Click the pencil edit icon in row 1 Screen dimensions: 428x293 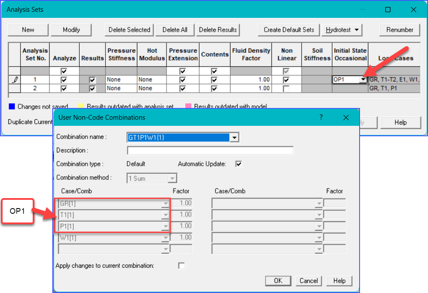point(15,80)
